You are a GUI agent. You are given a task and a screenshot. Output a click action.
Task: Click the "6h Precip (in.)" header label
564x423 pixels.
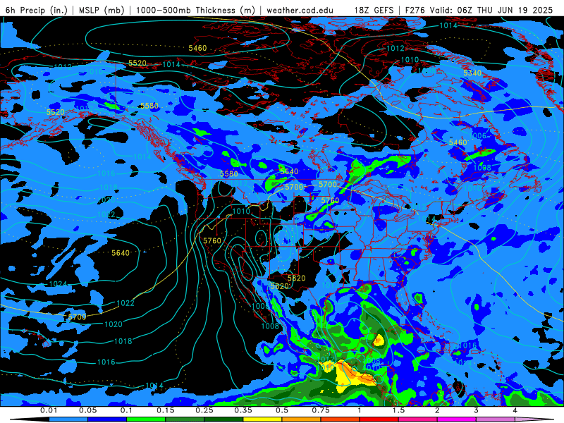tap(37, 10)
